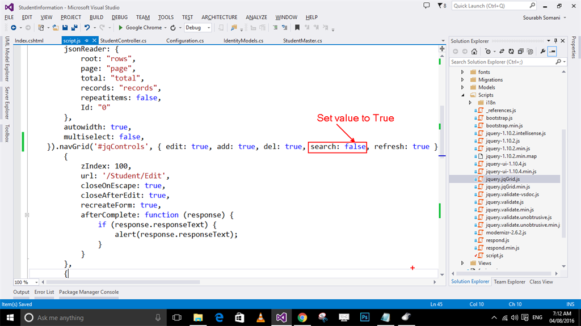The height and width of the screenshot is (326, 581).
Task: Collapse the afterComplete function outline
Action: [x=27, y=215]
